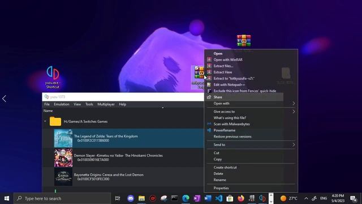362x204 pixels.
Task: Launch Firefox from the taskbar
Action: (x=241, y=198)
